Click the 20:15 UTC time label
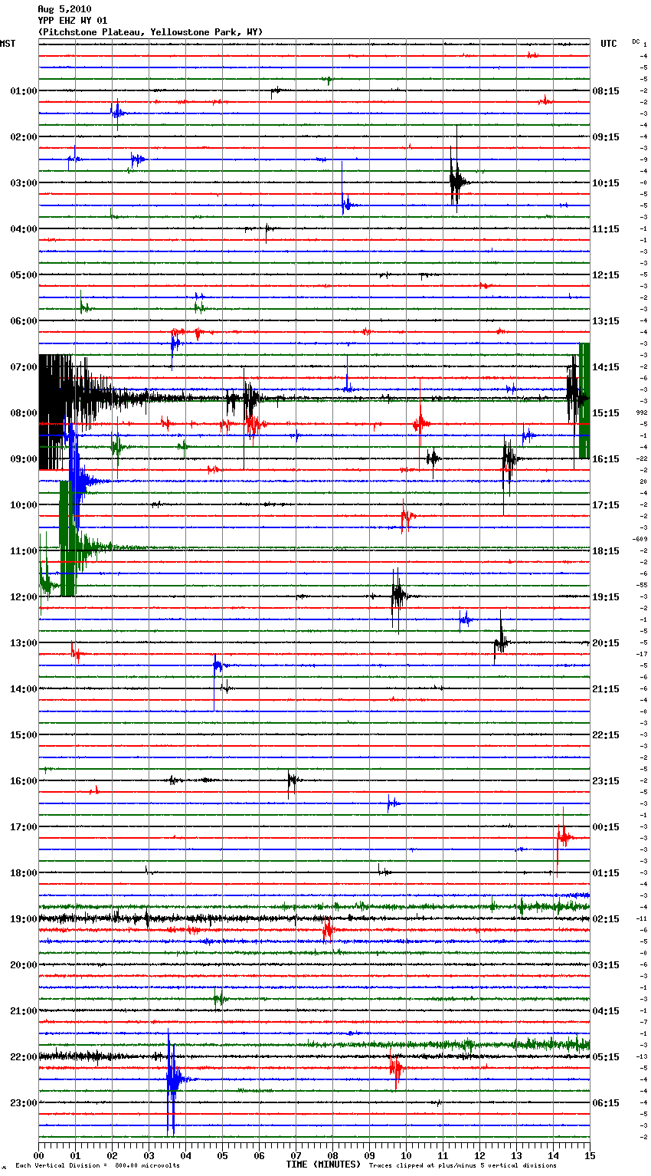Viewport: 651px width, 1176px height. (x=606, y=643)
